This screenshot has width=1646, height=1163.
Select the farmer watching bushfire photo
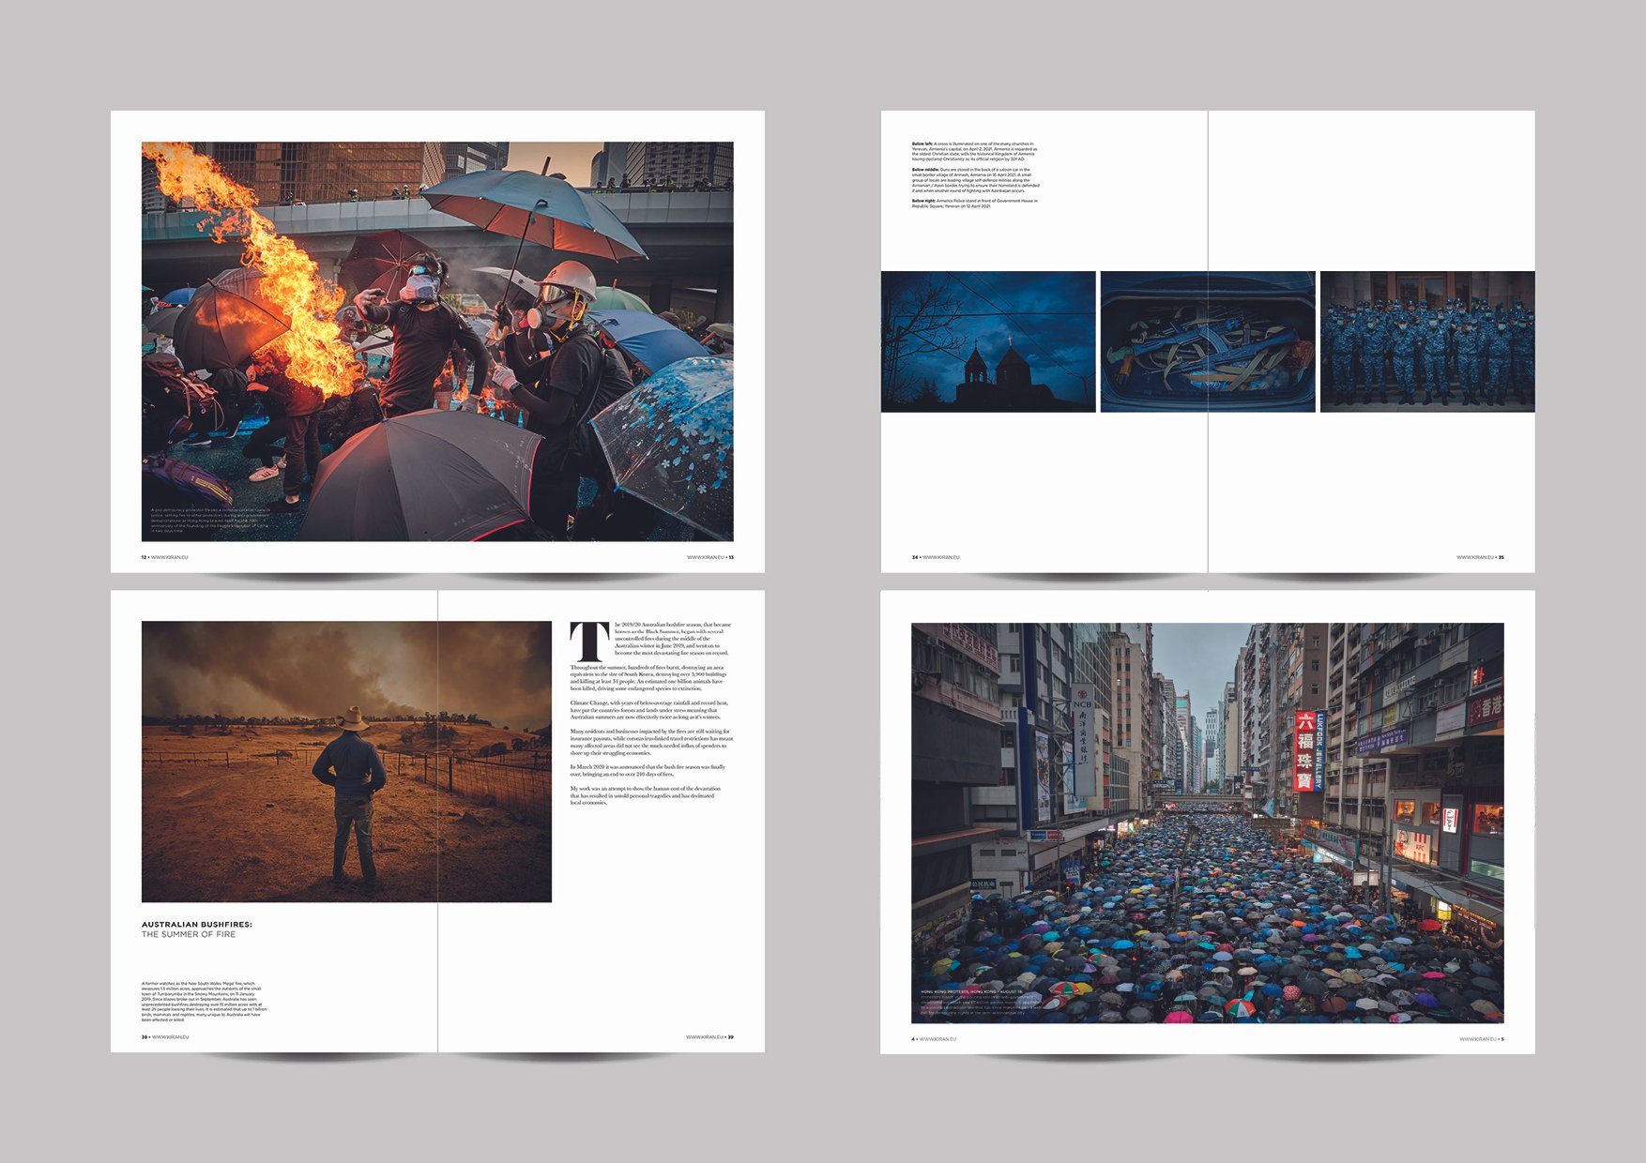pos(346,762)
